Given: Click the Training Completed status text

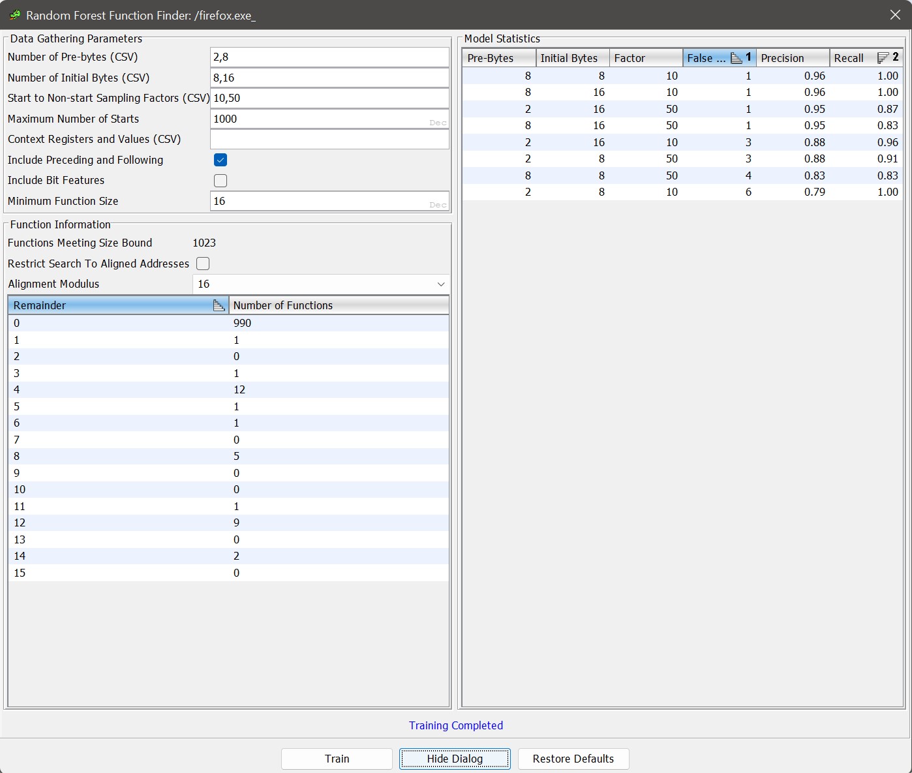Looking at the screenshot, I should point(455,725).
